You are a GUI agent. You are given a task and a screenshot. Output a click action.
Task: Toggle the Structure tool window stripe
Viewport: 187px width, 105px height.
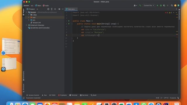click(x=23, y=88)
